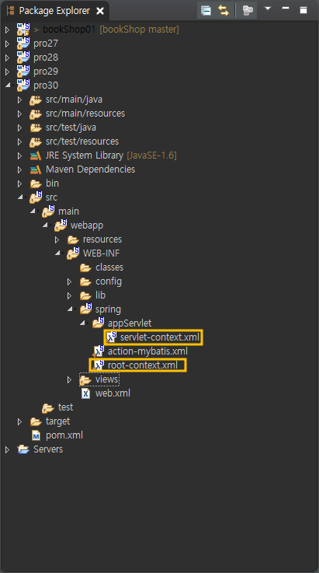The width and height of the screenshot is (319, 573).
Task: Select the resources folder under webapp
Action: [102, 239]
